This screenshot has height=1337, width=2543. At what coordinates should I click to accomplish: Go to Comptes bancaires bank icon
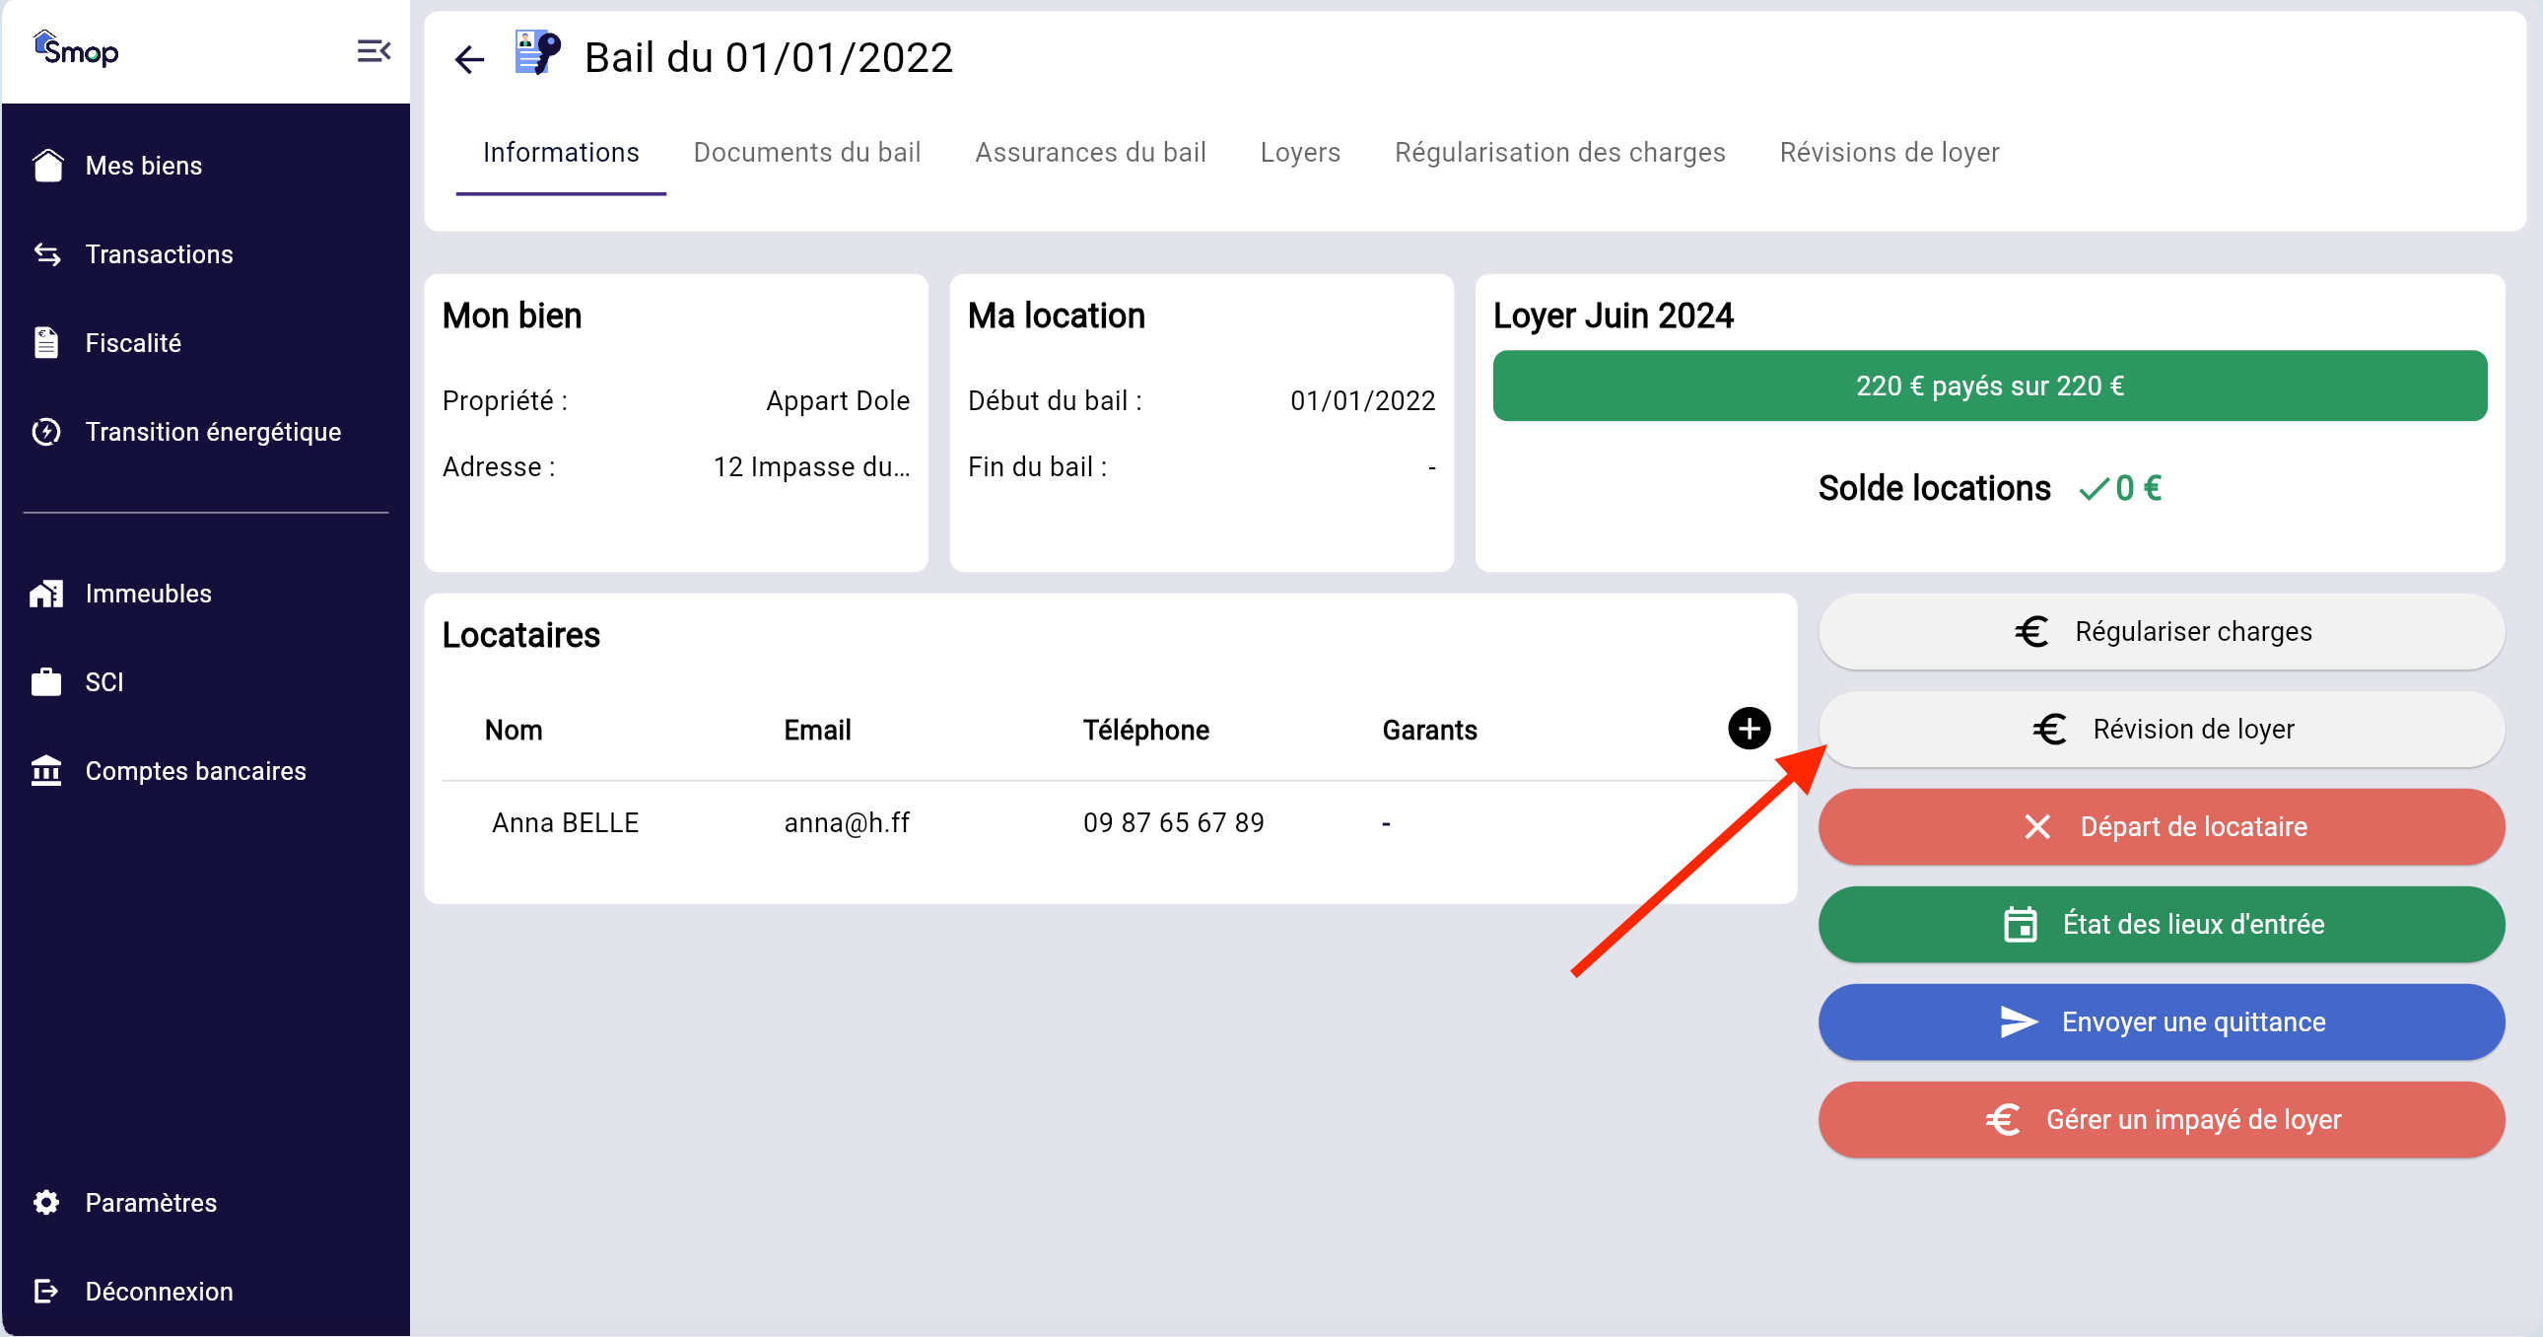click(x=46, y=770)
